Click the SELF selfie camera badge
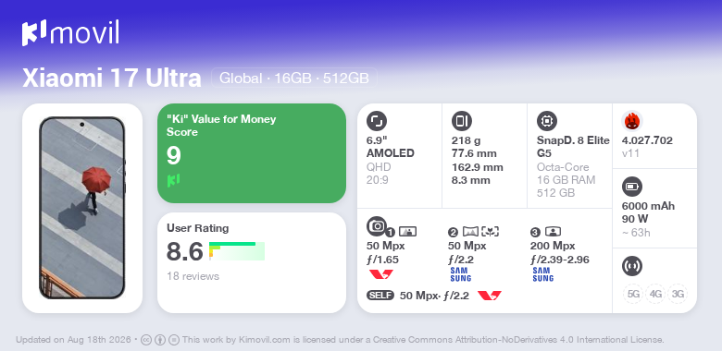 coord(380,296)
